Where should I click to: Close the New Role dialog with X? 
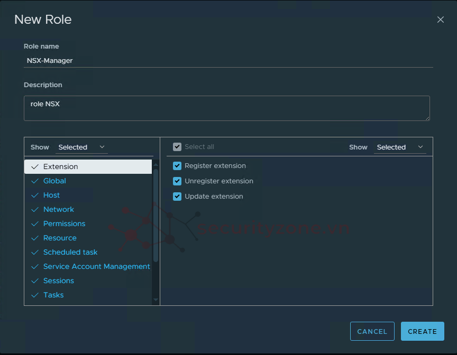pos(440,20)
